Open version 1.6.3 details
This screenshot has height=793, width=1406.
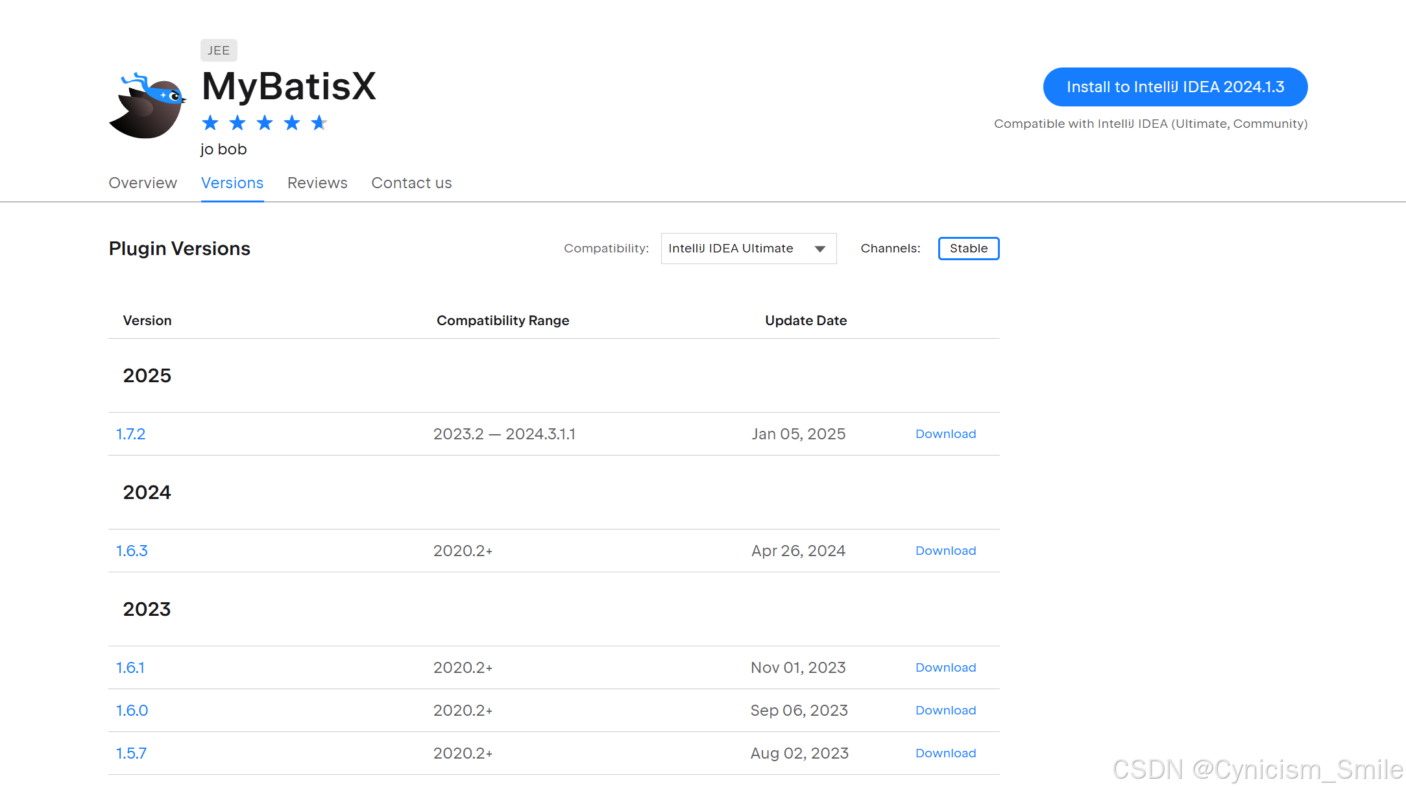click(x=132, y=551)
